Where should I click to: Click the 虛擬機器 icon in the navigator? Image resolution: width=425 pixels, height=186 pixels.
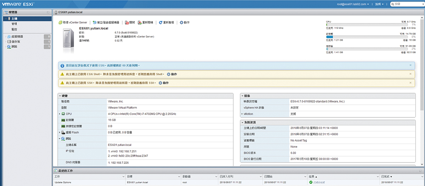point(9,36)
